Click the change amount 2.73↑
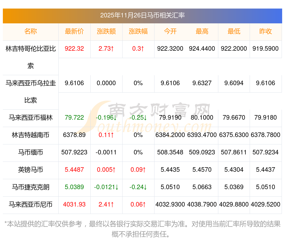The width and height of the screenshot is (285, 243). (106, 49)
